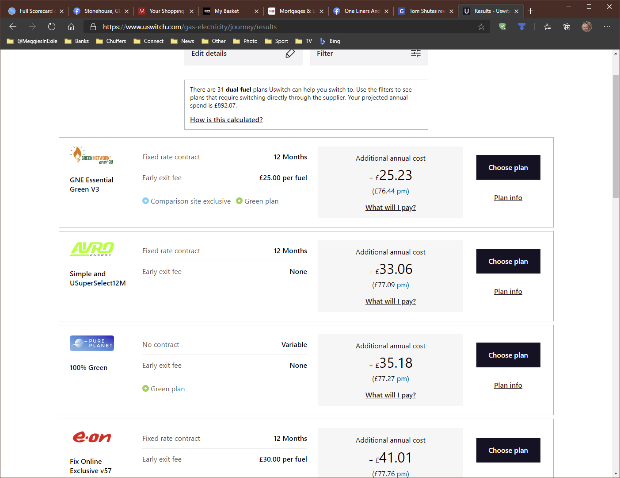Open a new browser tab
Viewport: 620px width, 478px height.
tap(531, 11)
